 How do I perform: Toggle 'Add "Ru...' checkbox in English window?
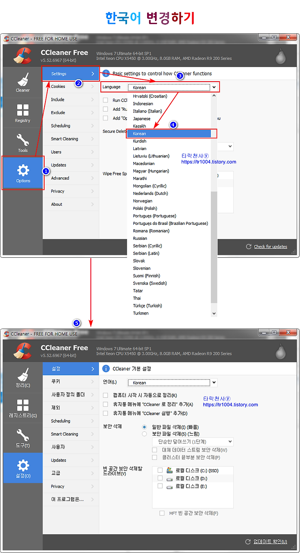coord(105,109)
